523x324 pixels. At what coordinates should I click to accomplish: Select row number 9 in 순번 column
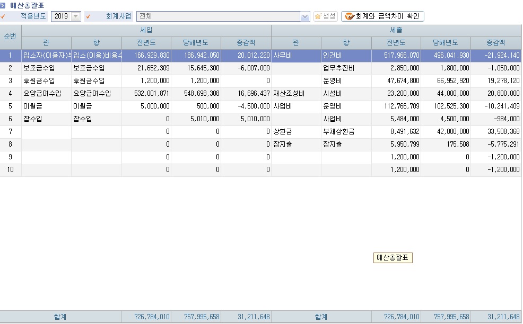click(10, 157)
